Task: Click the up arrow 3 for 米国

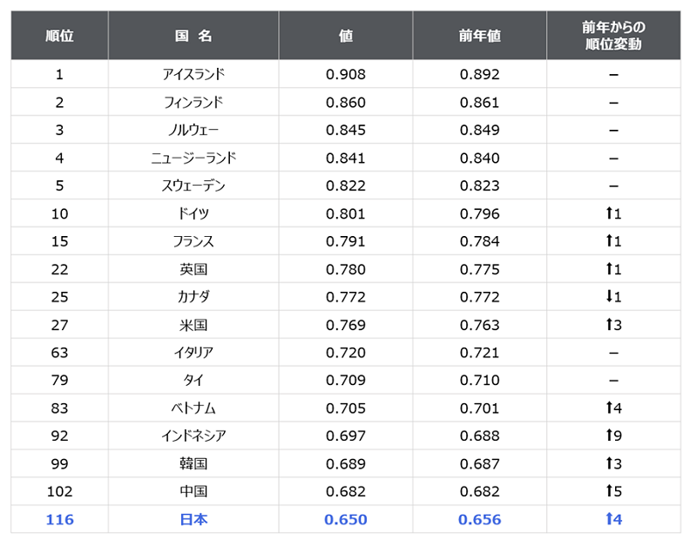Action: 613,325
